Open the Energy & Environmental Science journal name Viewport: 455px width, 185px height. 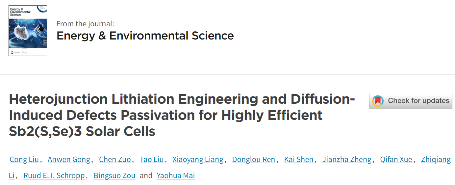tap(145, 36)
